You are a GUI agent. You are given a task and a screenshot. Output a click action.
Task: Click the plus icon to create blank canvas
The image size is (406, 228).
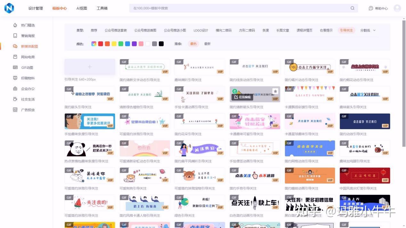coord(90,67)
